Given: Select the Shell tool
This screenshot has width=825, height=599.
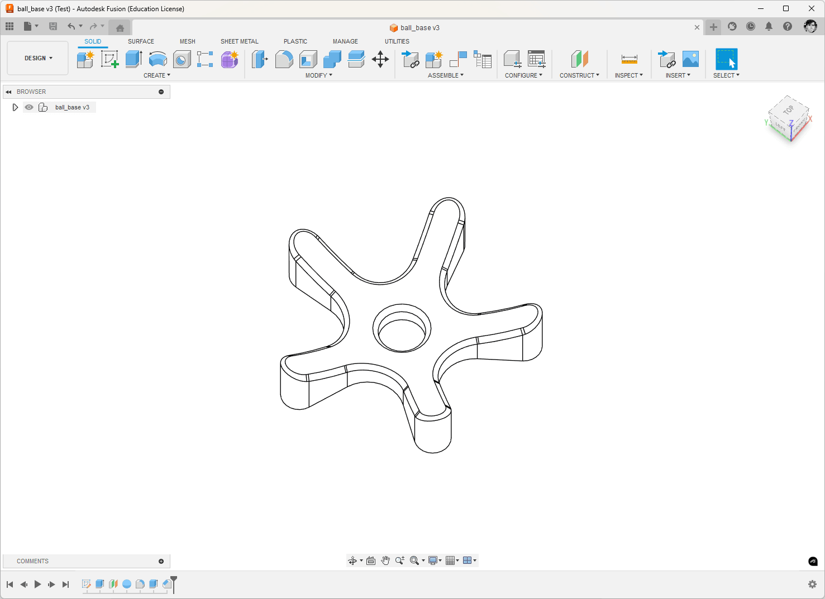Looking at the screenshot, I should coord(308,59).
